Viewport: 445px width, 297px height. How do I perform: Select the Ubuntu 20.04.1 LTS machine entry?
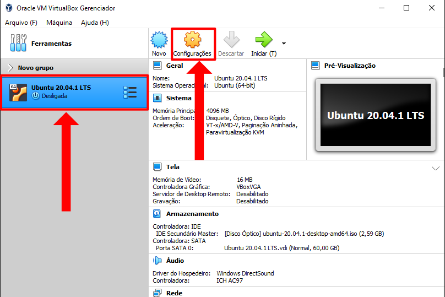(74, 92)
